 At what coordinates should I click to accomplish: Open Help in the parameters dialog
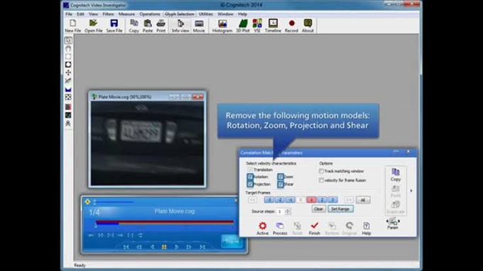pos(367,228)
